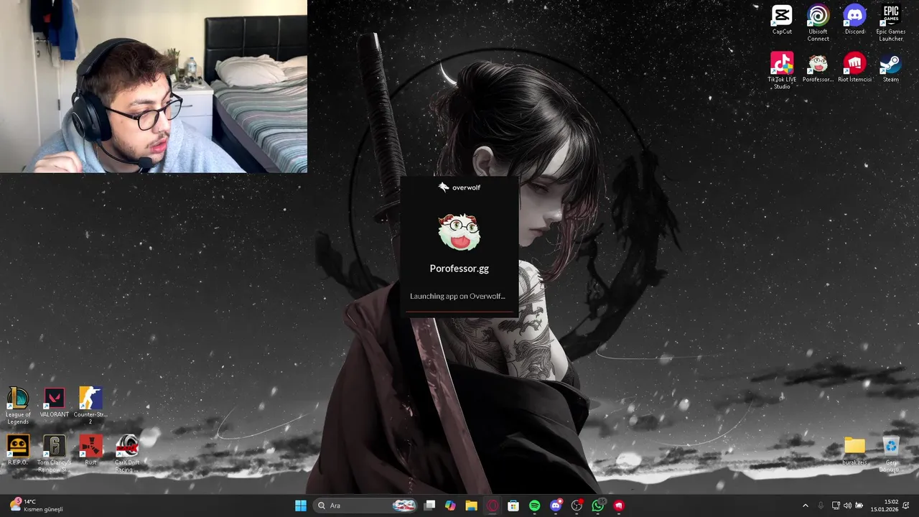Open the Porofessor desktop shortcut
This screenshot has width=919, height=517.
(818, 67)
